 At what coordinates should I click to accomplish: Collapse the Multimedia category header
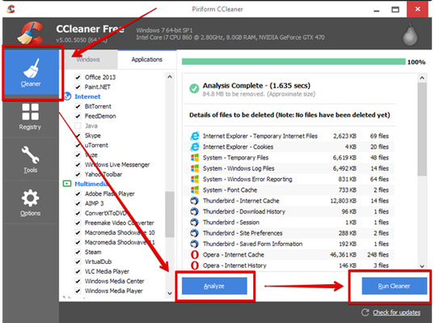click(91, 184)
